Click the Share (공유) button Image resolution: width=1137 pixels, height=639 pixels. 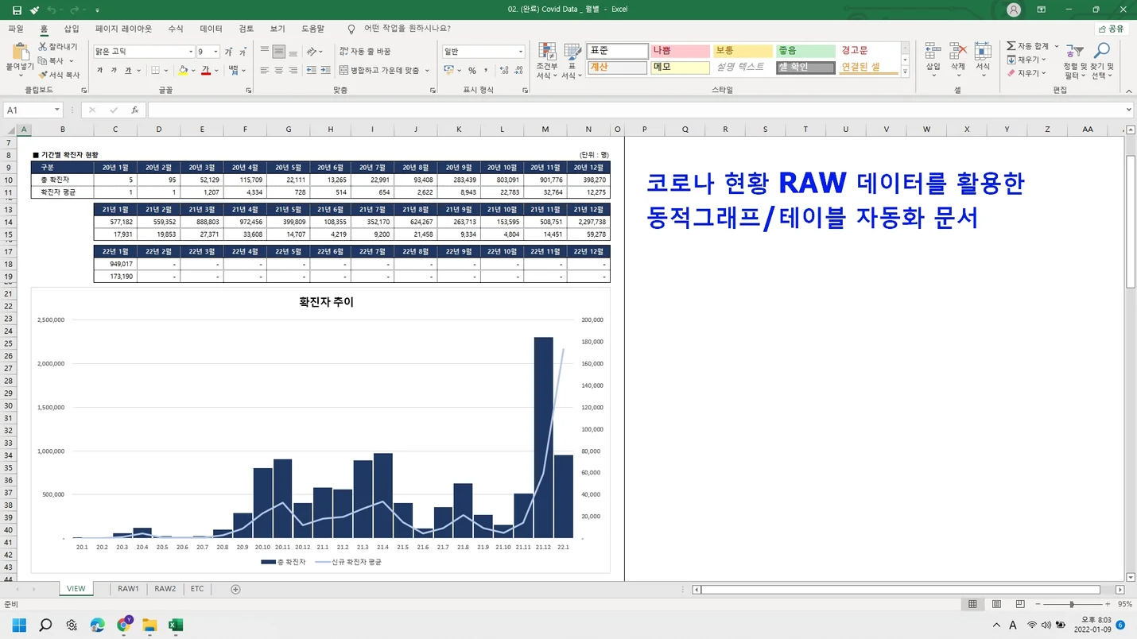tap(1111, 29)
